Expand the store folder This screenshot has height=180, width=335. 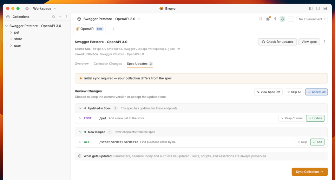[x=11, y=39]
